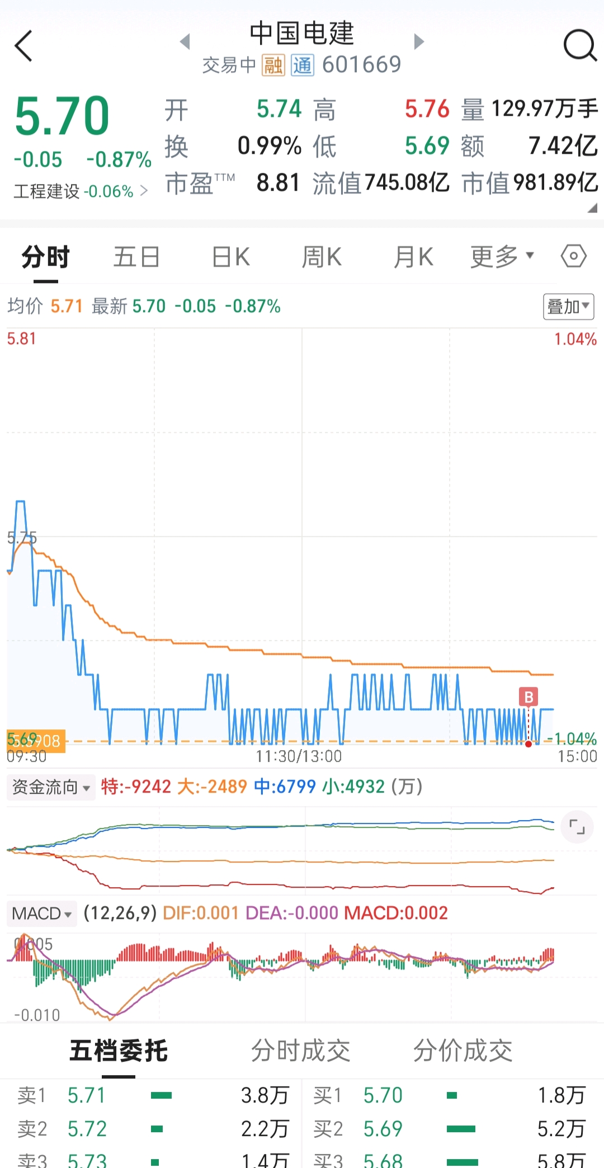Switch to 分时 chart tab
Viewport: 604px width, 1168px height.
point(45,257)
